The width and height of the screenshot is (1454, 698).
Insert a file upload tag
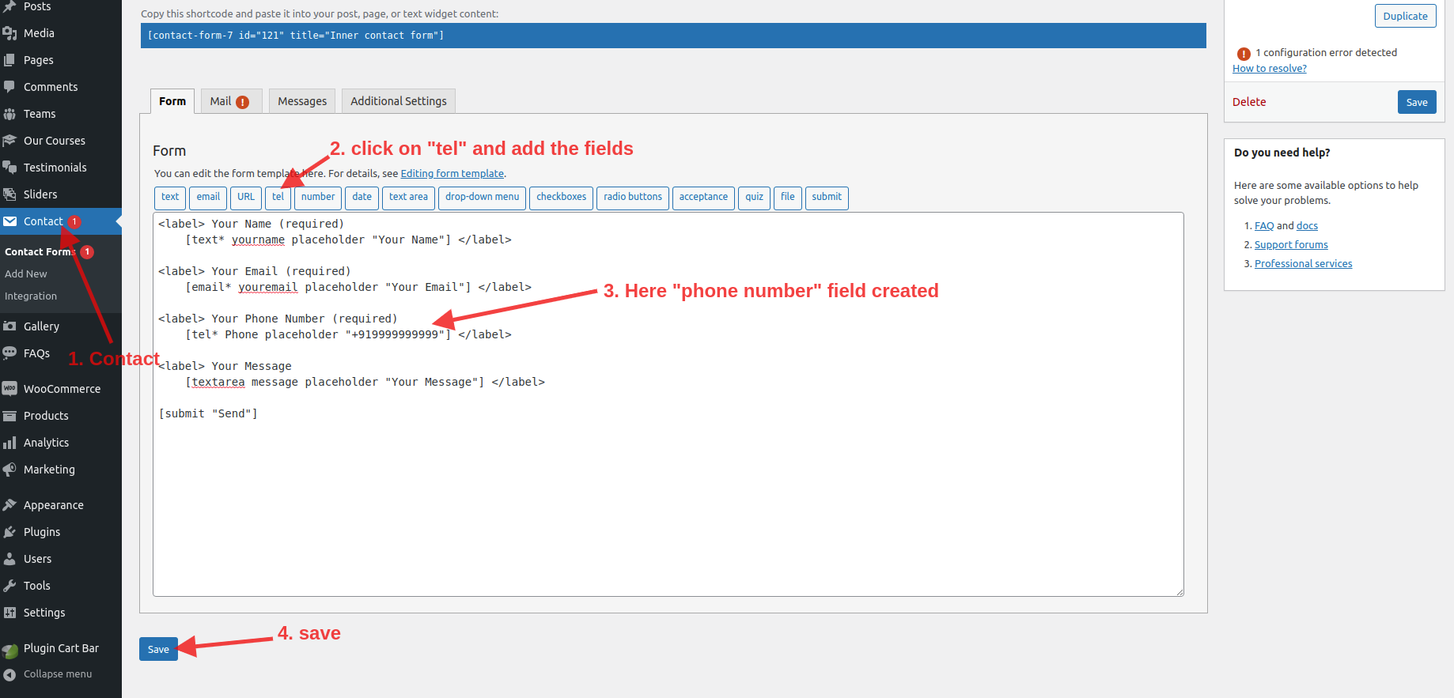click(787, 198)
